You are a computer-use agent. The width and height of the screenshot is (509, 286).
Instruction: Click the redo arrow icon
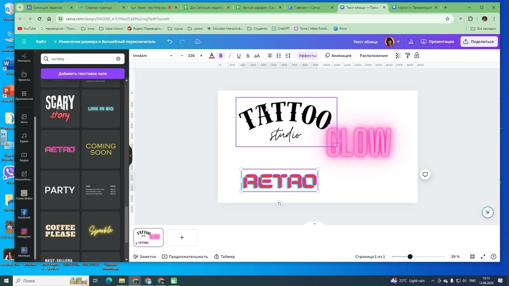[182, 41]
